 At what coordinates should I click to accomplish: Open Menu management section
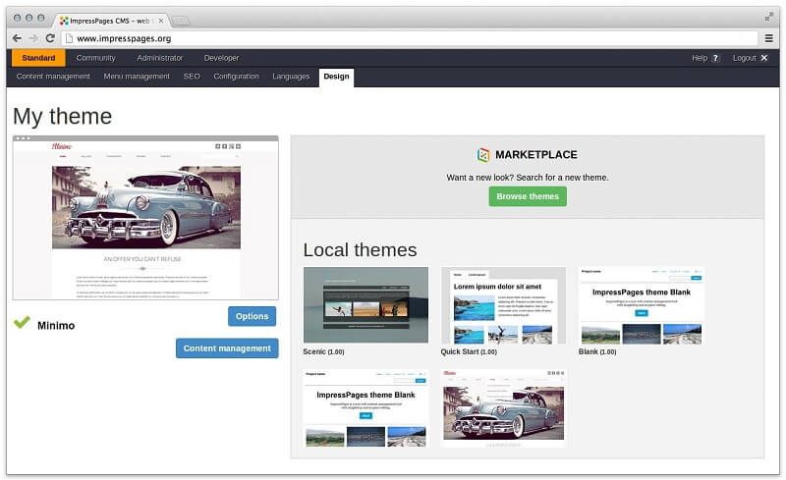click(137, 77)
